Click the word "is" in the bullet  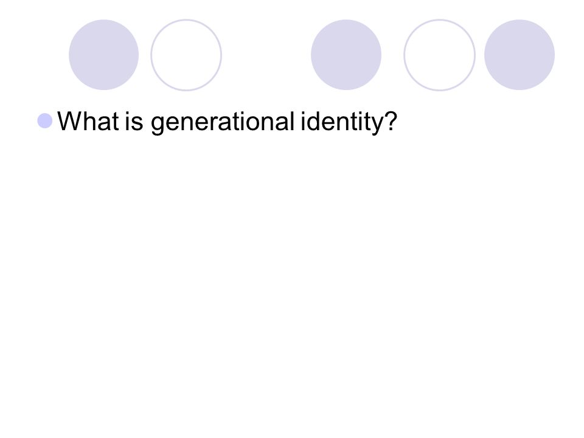(x=134, y=122)
